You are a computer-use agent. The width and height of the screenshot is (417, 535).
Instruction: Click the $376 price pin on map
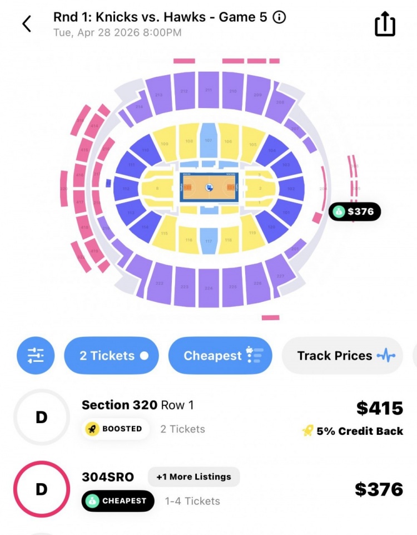(x=355, y=212)
